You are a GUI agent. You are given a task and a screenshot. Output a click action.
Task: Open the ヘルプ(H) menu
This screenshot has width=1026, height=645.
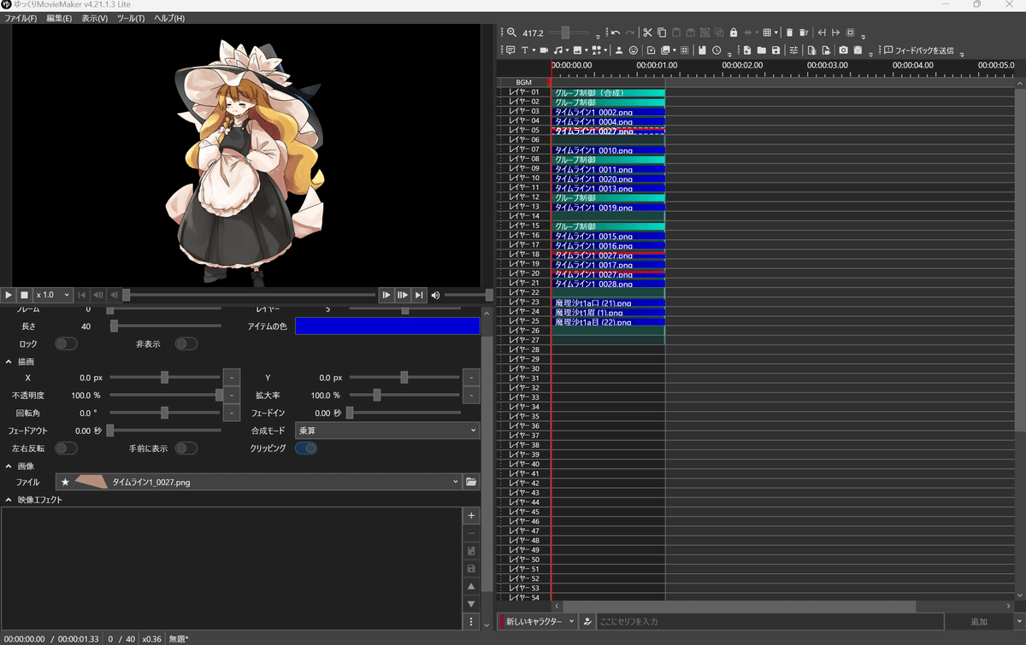(168, 18)
